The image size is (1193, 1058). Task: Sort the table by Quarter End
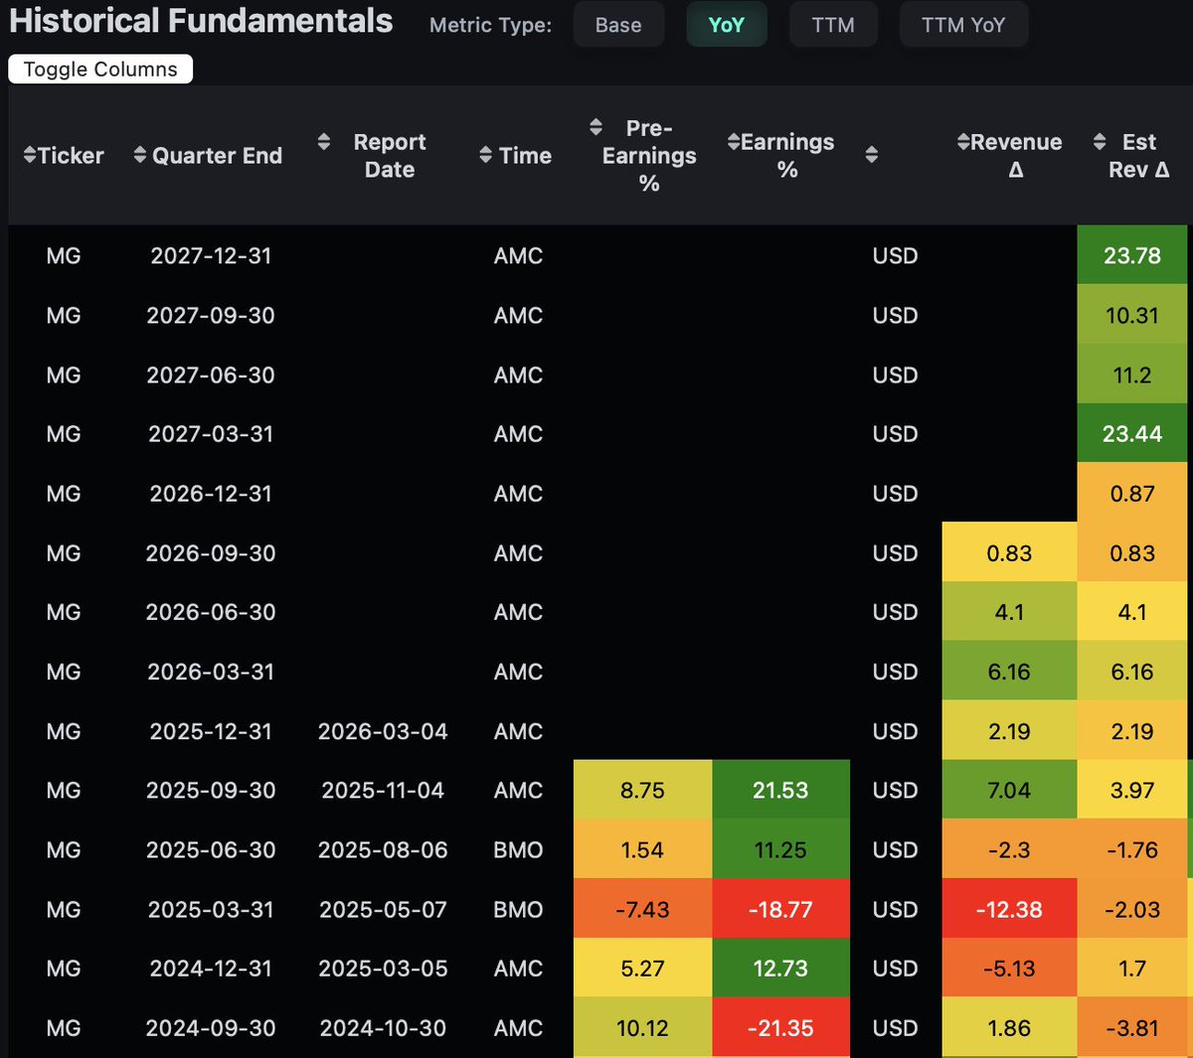[139, 155]
